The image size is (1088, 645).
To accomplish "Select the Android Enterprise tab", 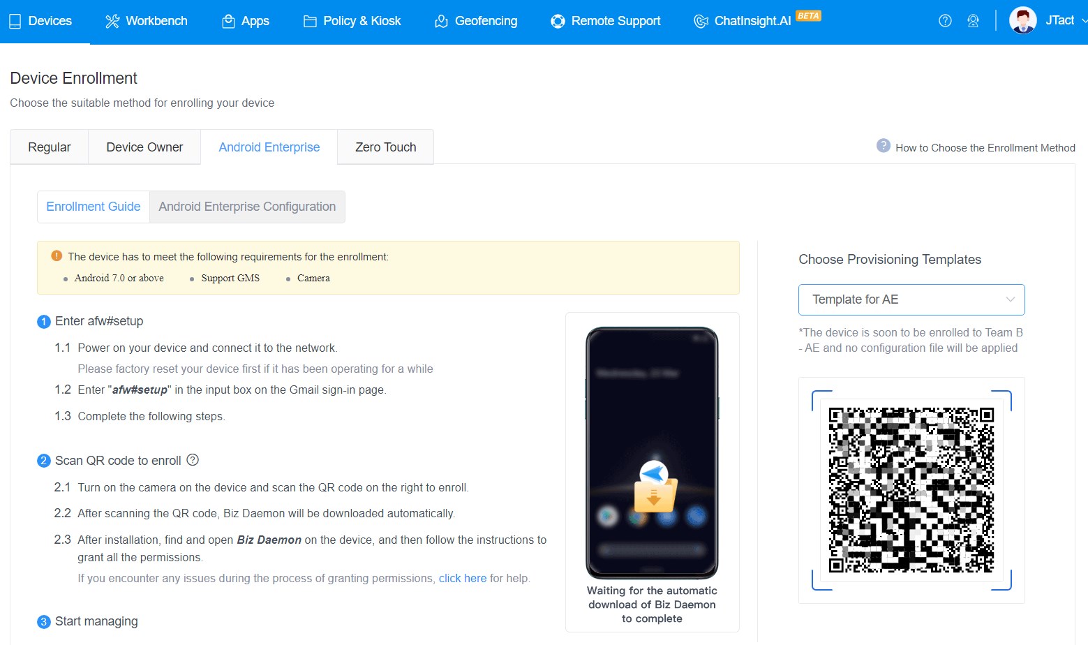I will pyautogui.click(x=269, y=147).
